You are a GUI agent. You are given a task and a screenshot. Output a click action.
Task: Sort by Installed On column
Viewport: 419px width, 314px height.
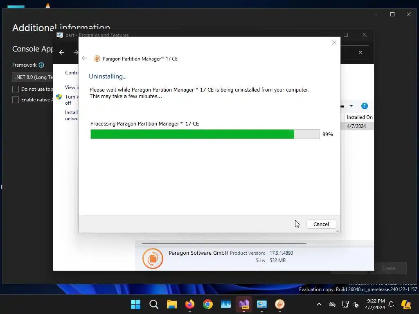pyautogui.click(x=359, y=117)
